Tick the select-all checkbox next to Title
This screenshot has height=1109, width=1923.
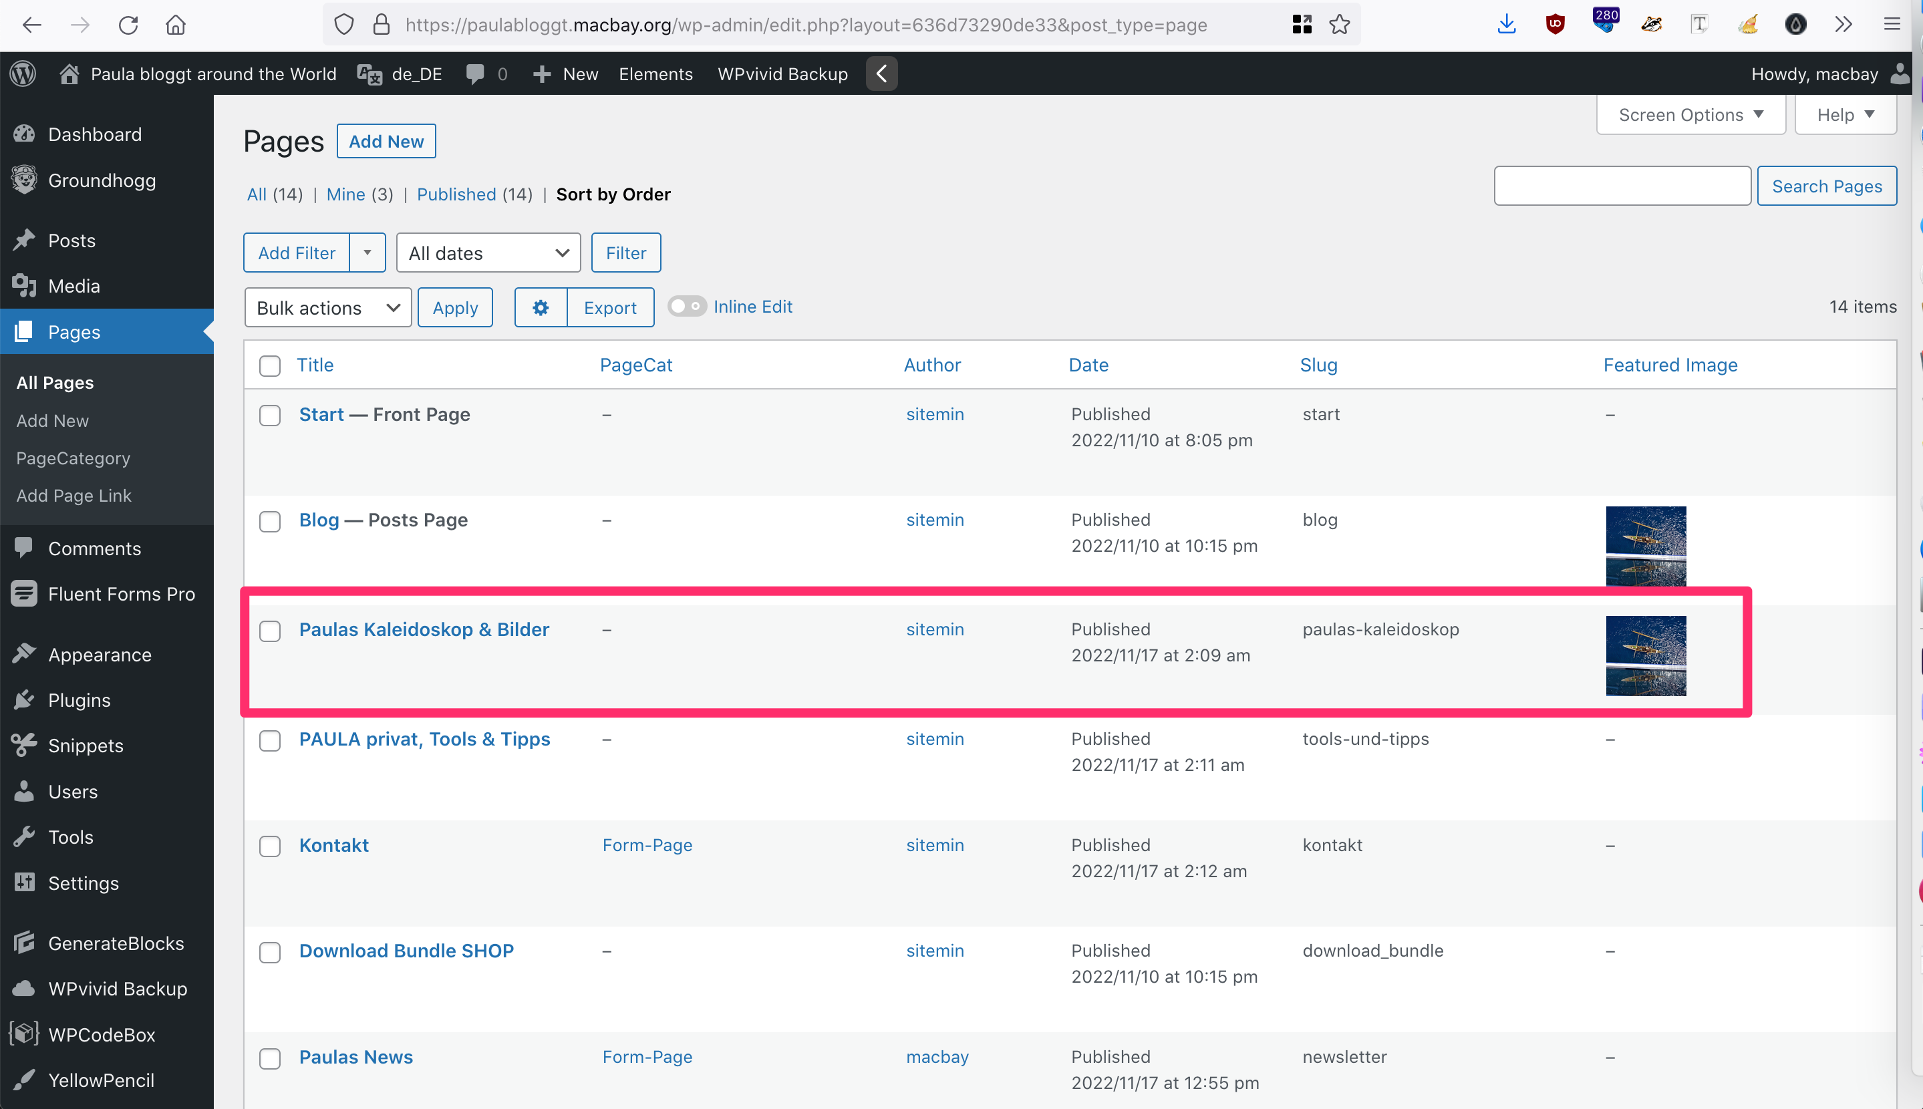pos(269,365)
